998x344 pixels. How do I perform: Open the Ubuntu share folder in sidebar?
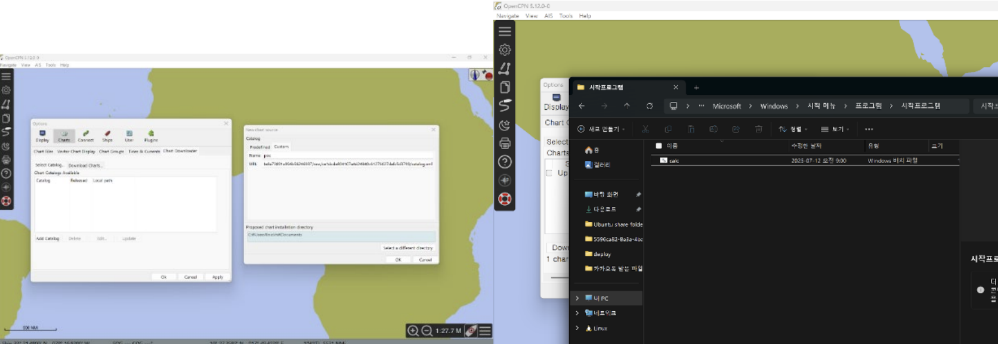point(614,225)
